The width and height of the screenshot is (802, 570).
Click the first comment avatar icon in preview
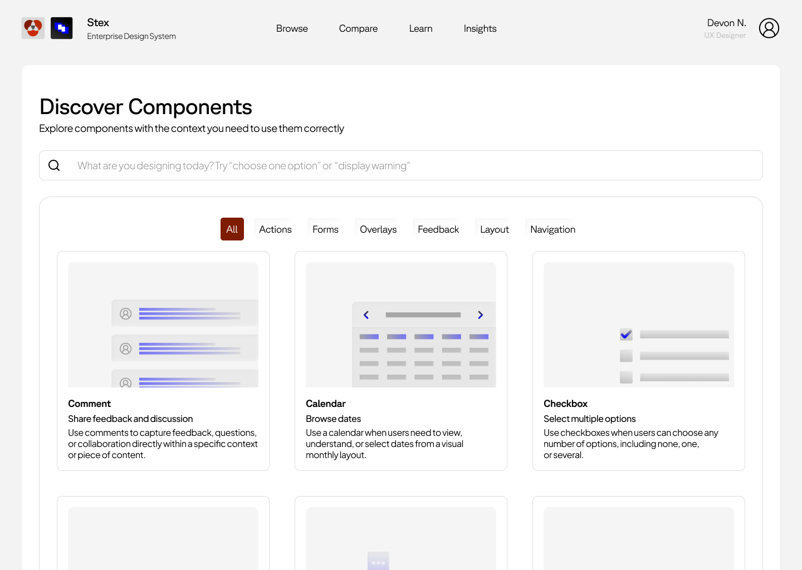(x=126, y=314)
